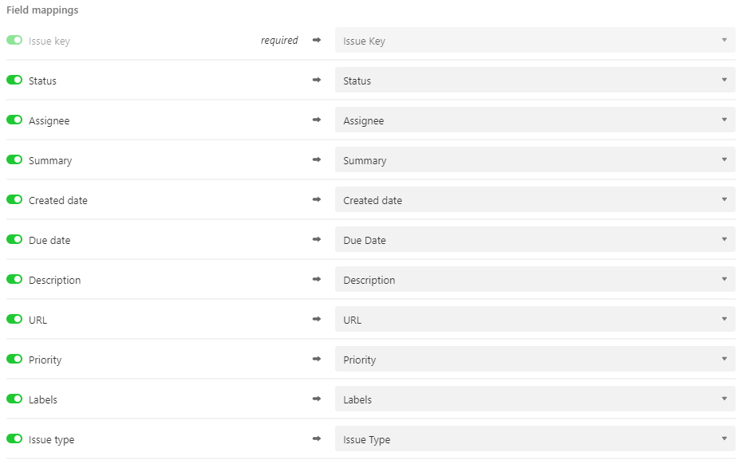Image resolution: width=742 pixels, height=460 pixels.
Task: Disable the Description field toggle
Action: [x=14, y=279]
